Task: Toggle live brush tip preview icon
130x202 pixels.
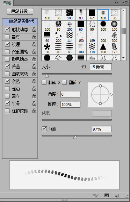Action: click(95, 195)
